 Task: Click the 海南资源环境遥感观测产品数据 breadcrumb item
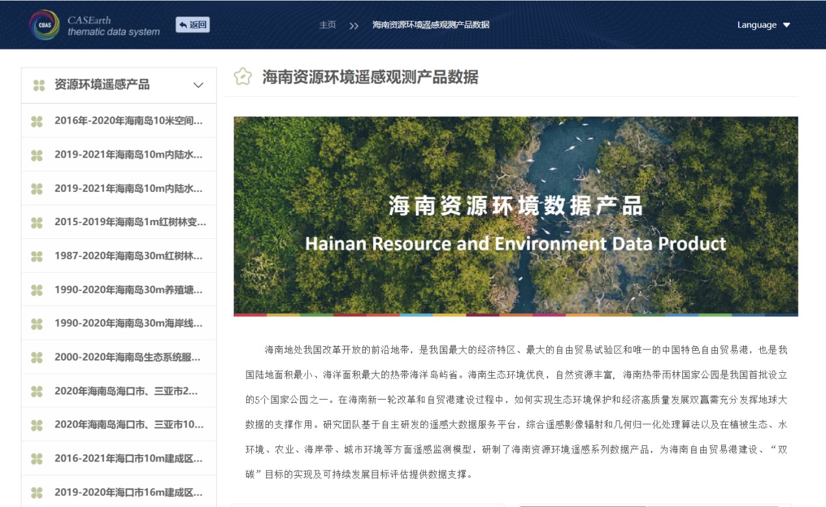click(x=430, y=25)
